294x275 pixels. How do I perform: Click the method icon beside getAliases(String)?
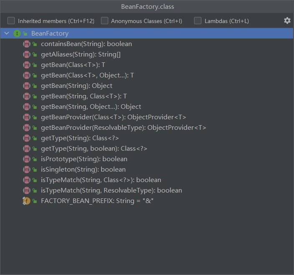[26, 54]
